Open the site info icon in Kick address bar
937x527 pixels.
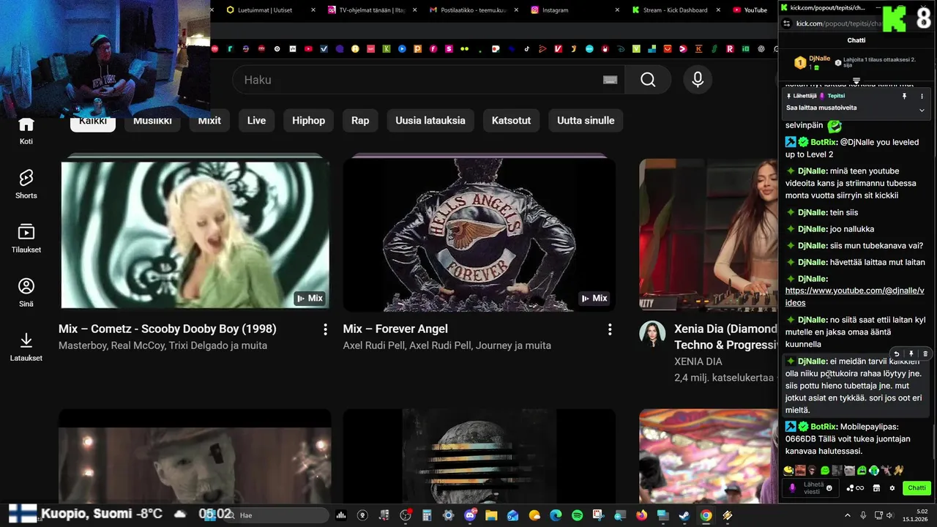pos(787,23)
